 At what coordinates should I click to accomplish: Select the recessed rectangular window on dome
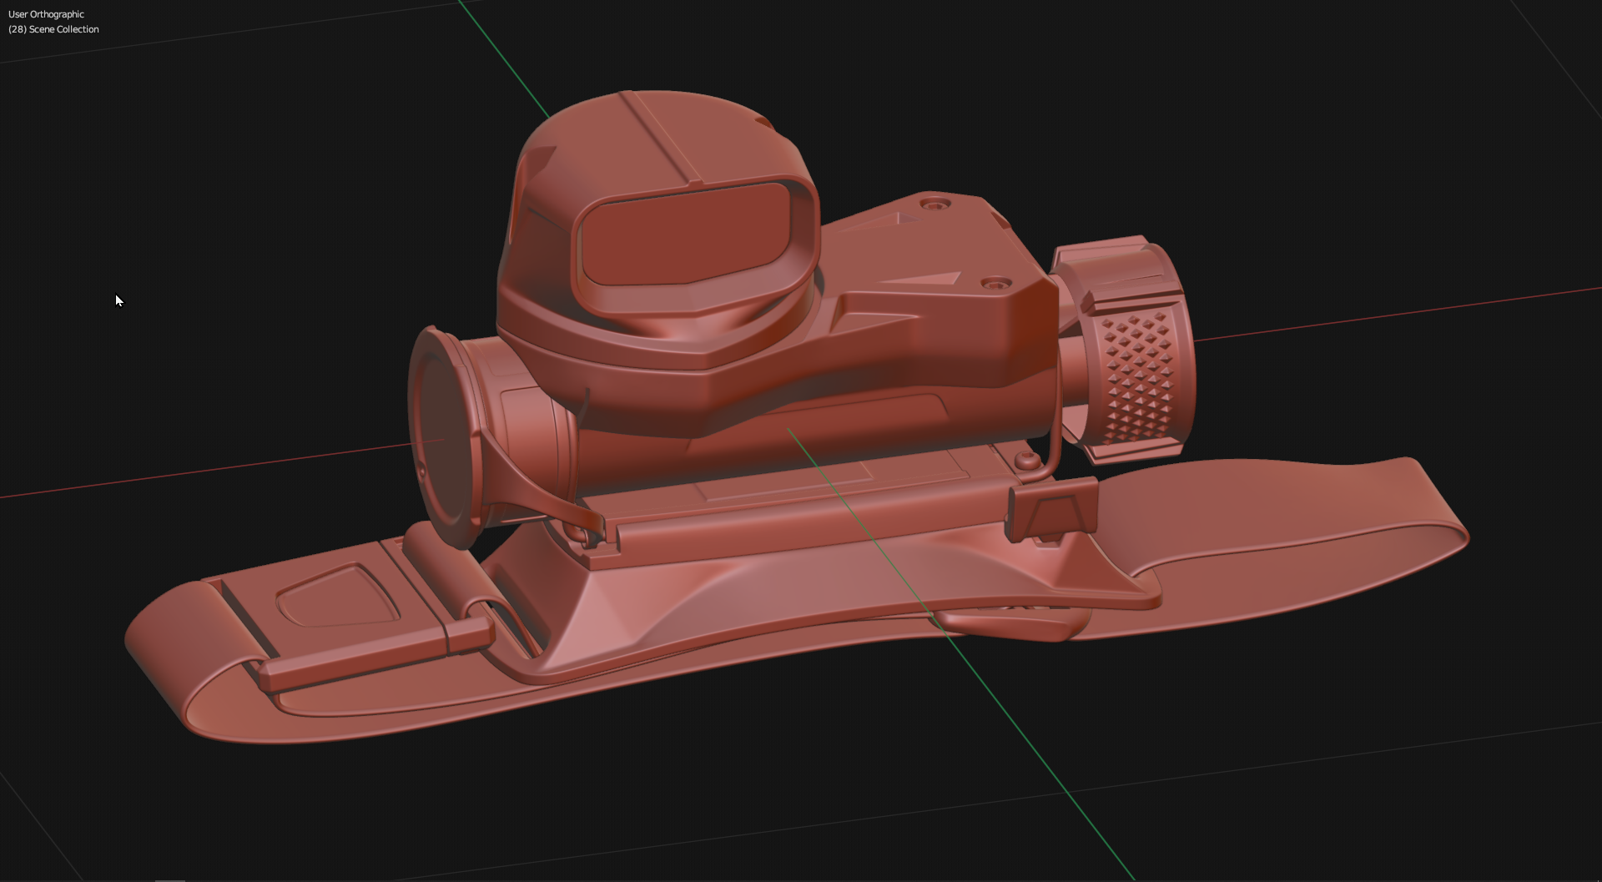coord(686,234)
